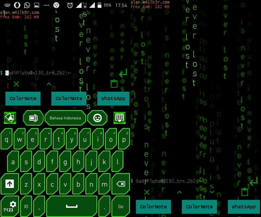Tap the ID language switch key
Image resolution: width=261 pixels, height=217 pixels.
[x=26, y=206]
